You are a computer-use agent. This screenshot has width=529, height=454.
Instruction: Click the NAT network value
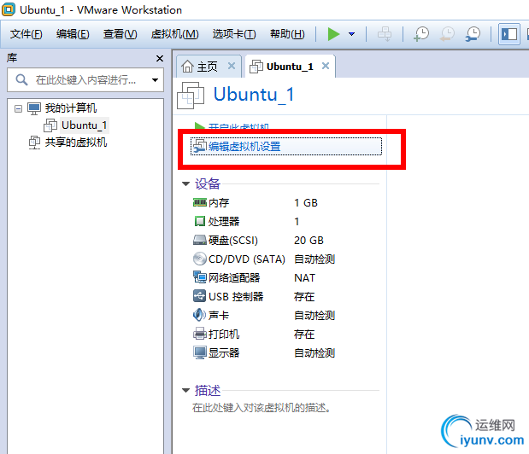tap(304, 278)
